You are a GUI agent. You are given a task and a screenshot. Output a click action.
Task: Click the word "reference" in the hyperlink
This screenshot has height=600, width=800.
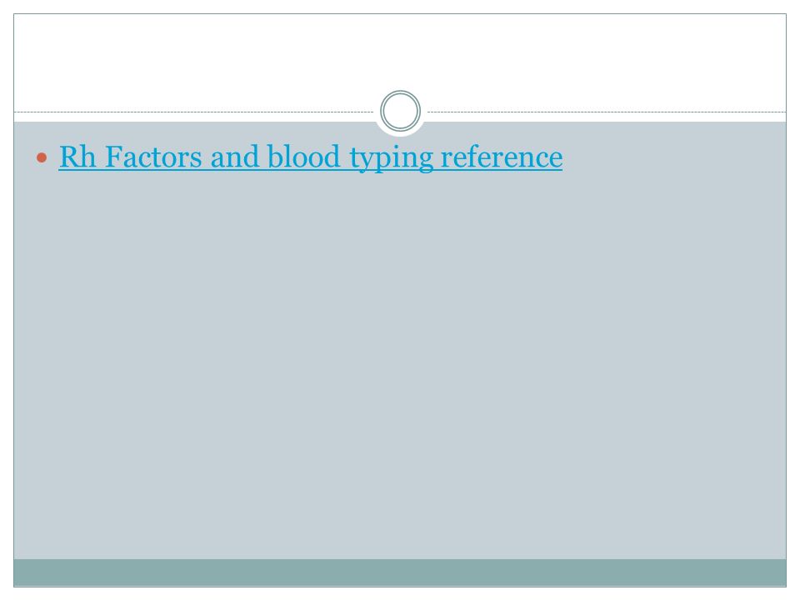tap(502, 157)
